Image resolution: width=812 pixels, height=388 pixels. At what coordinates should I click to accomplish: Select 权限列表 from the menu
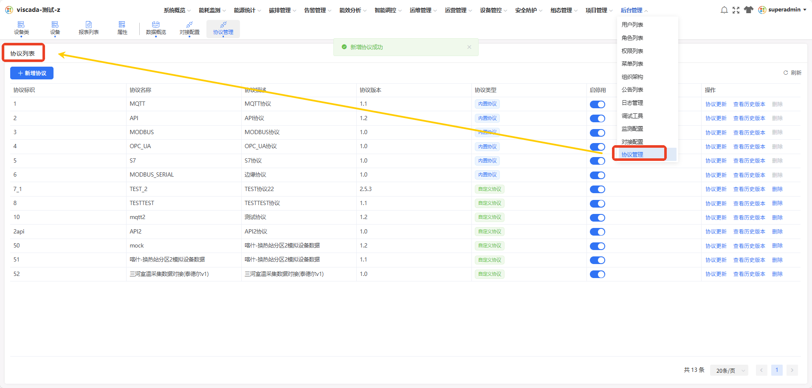632,51
